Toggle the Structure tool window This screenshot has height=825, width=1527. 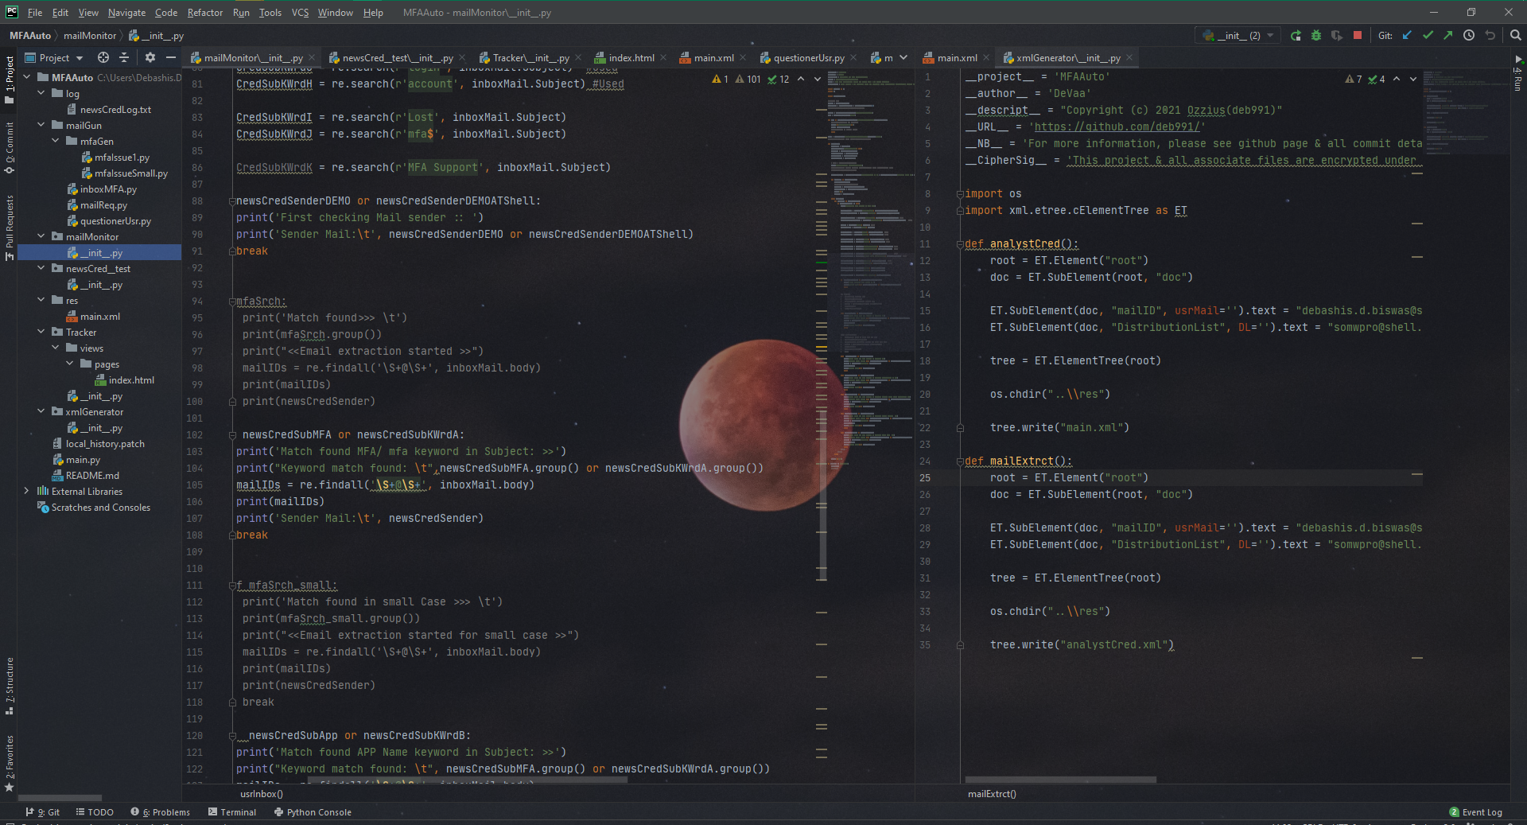pos(10,686)
